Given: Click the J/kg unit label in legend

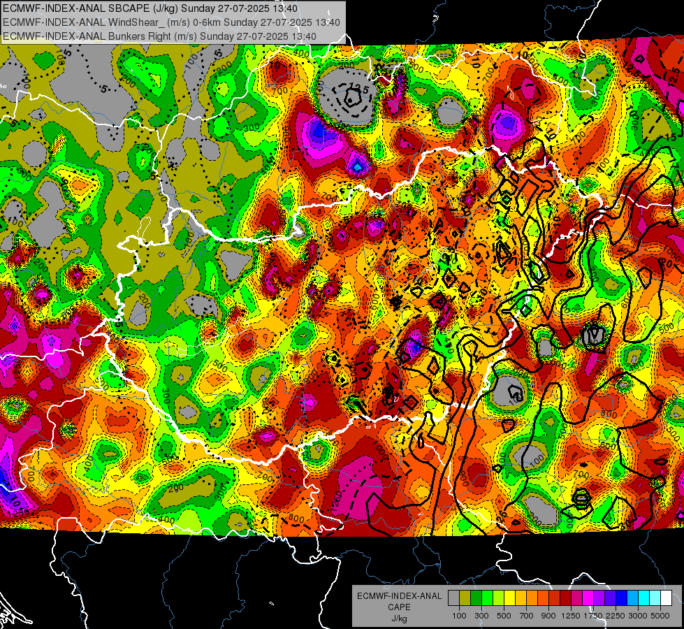Looking at the screenshot, I should point(399,619).
